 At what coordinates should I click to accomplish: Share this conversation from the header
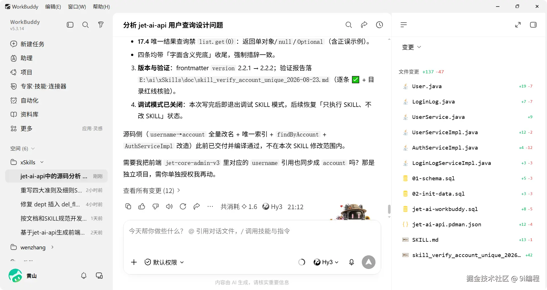coord(364,25)
